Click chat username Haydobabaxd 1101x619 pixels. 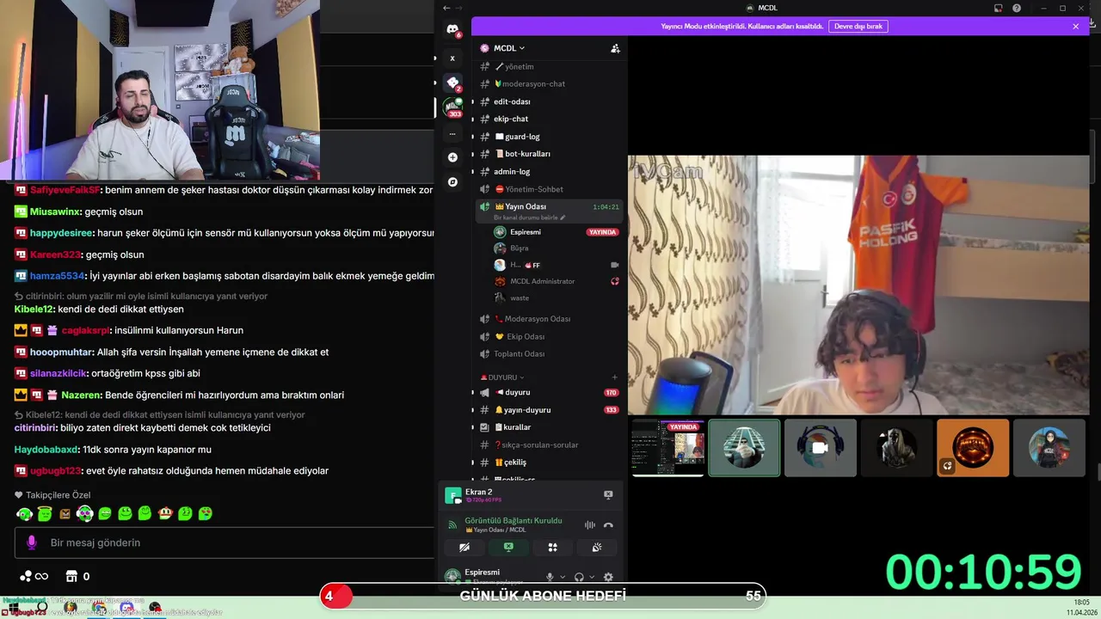tap(46, 450)
